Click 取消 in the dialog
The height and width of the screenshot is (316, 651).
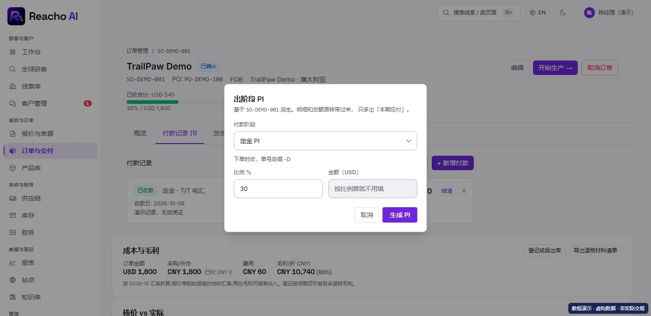point(367,215)
